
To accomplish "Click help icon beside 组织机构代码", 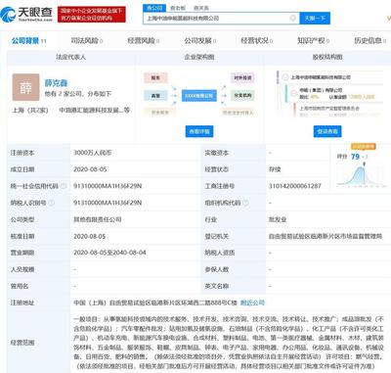I will (x=245, y=203).
